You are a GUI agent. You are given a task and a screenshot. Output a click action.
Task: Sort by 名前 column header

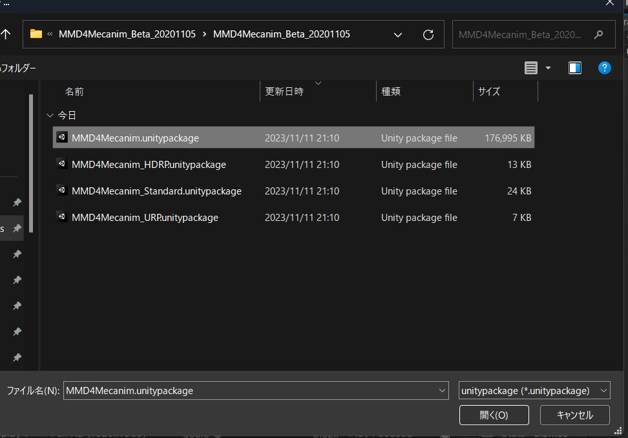point(74,92)
